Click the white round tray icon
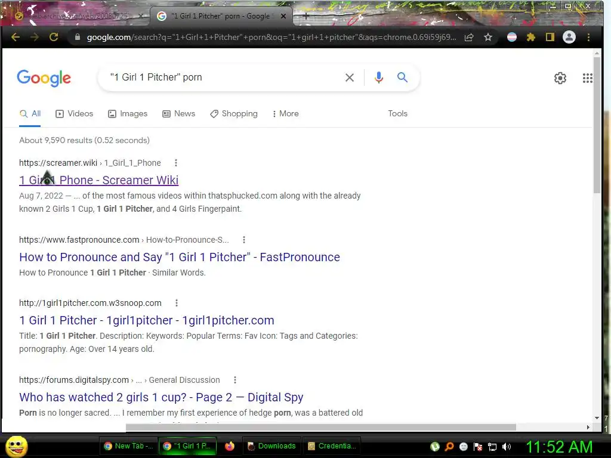This screenshot has height=458, width=611. (463, 447)
